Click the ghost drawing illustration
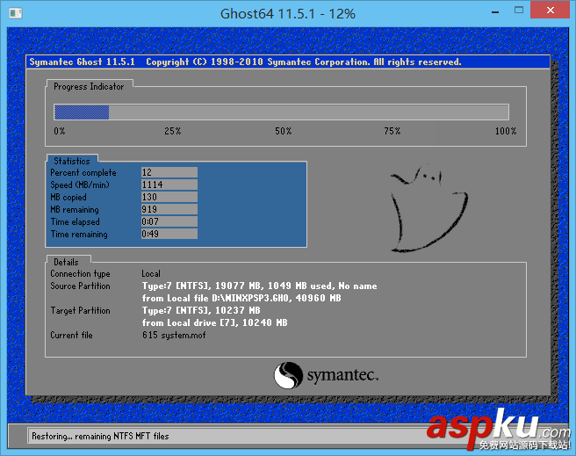Screen dimensions: 576x456 [428, 208]
